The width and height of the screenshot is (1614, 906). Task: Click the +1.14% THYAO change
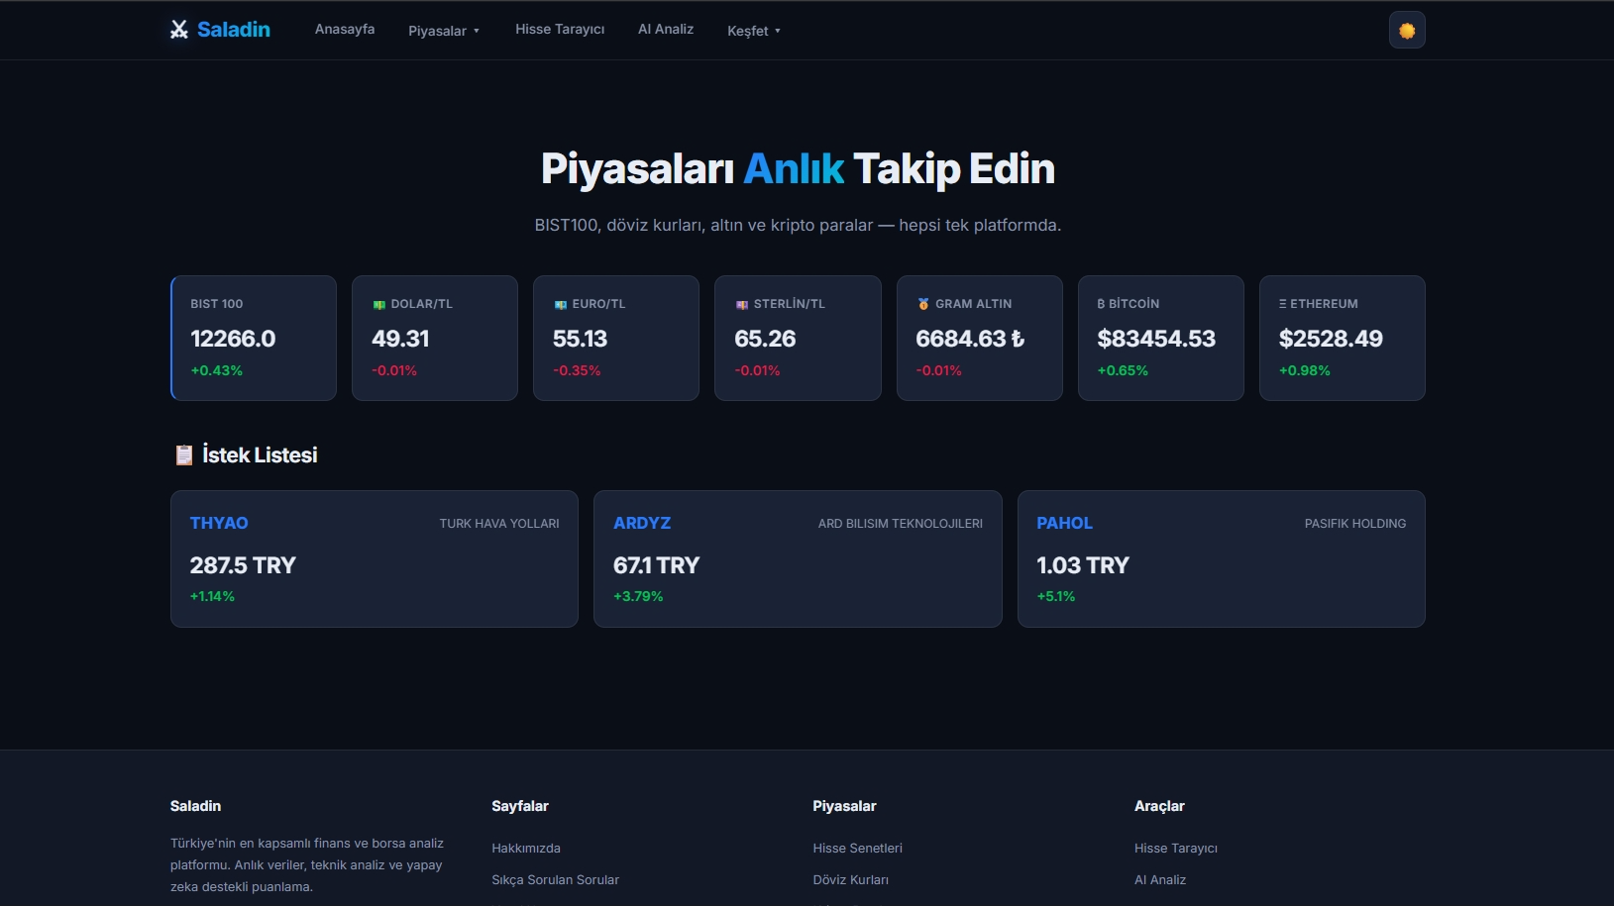pos(212,596)
